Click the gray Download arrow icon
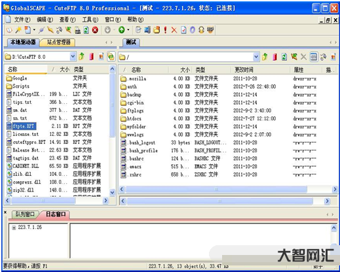Viewport: 340px width, 272px height. click(107, 30)
